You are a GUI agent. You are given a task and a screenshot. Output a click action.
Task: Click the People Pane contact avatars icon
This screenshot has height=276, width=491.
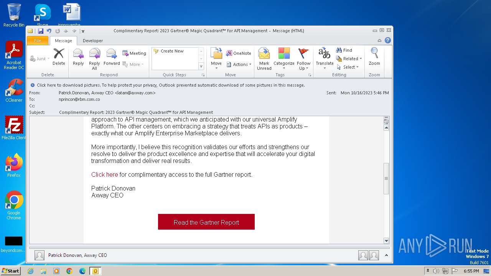click(x=369, y=255)
